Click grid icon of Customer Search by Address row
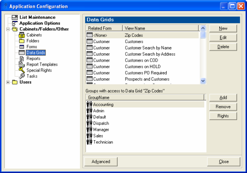This screenshot has height=173, width=247. click(89, 54)
